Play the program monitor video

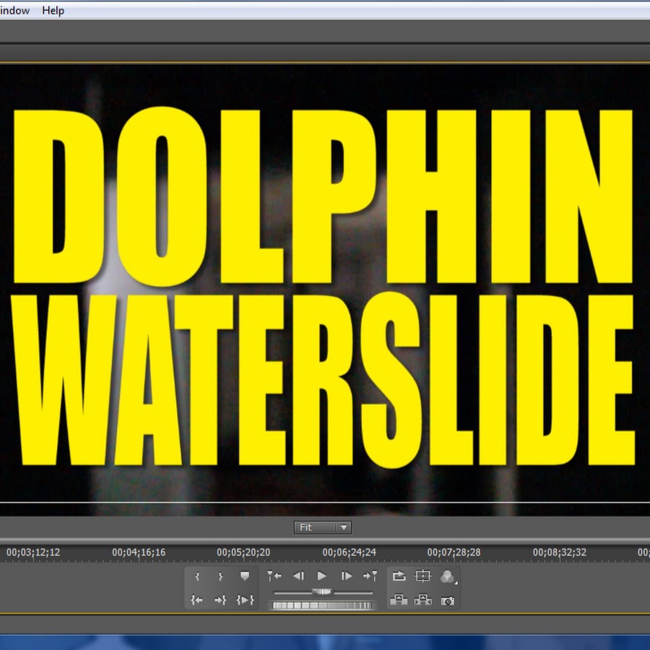pos(321,576)
